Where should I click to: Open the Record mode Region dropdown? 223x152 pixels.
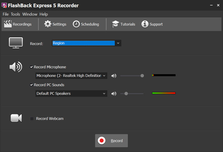[x=86, y=43]
